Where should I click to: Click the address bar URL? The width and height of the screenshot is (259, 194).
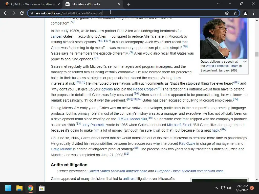(69, 13)
